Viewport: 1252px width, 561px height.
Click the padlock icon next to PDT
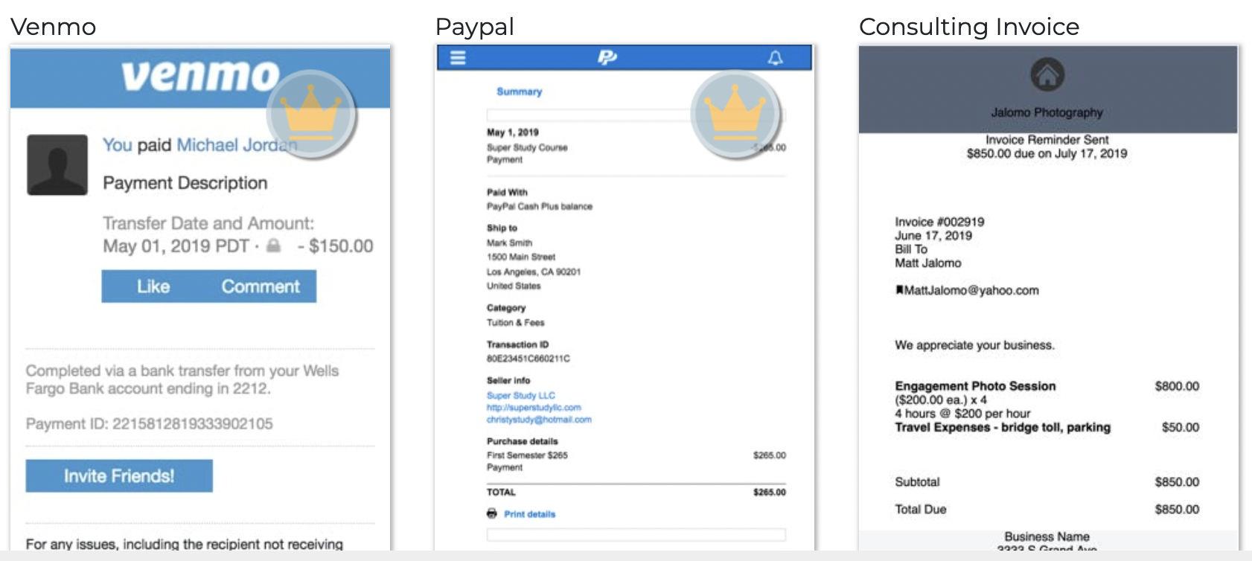(274, 246)
